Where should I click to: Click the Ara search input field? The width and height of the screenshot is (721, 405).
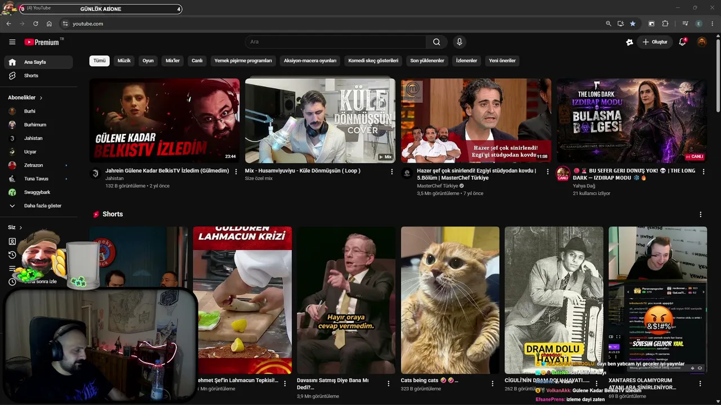coord(336,42)
